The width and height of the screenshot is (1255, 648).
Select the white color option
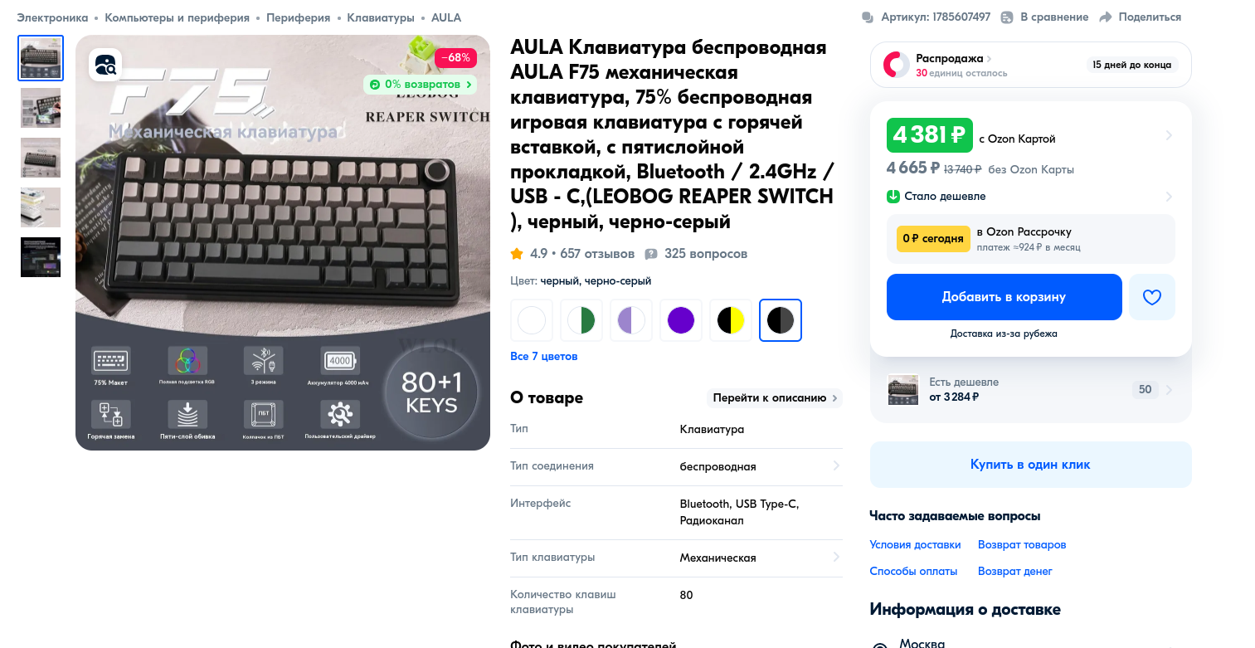532,320
